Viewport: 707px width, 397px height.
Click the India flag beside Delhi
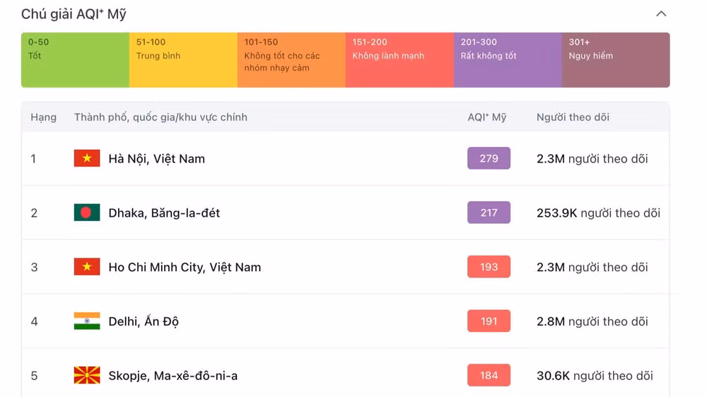[87, 321]
